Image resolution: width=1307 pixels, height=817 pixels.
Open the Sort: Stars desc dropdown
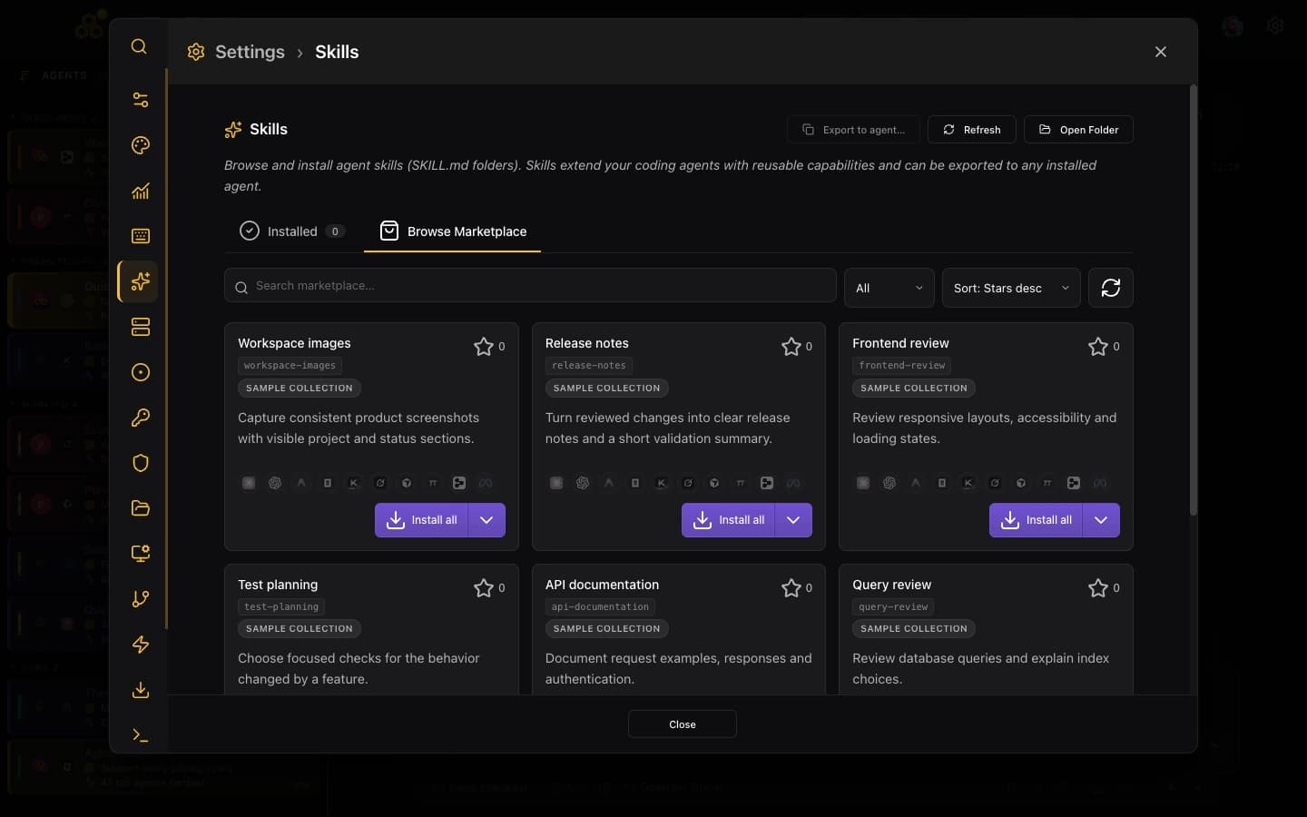[1011, 288]
